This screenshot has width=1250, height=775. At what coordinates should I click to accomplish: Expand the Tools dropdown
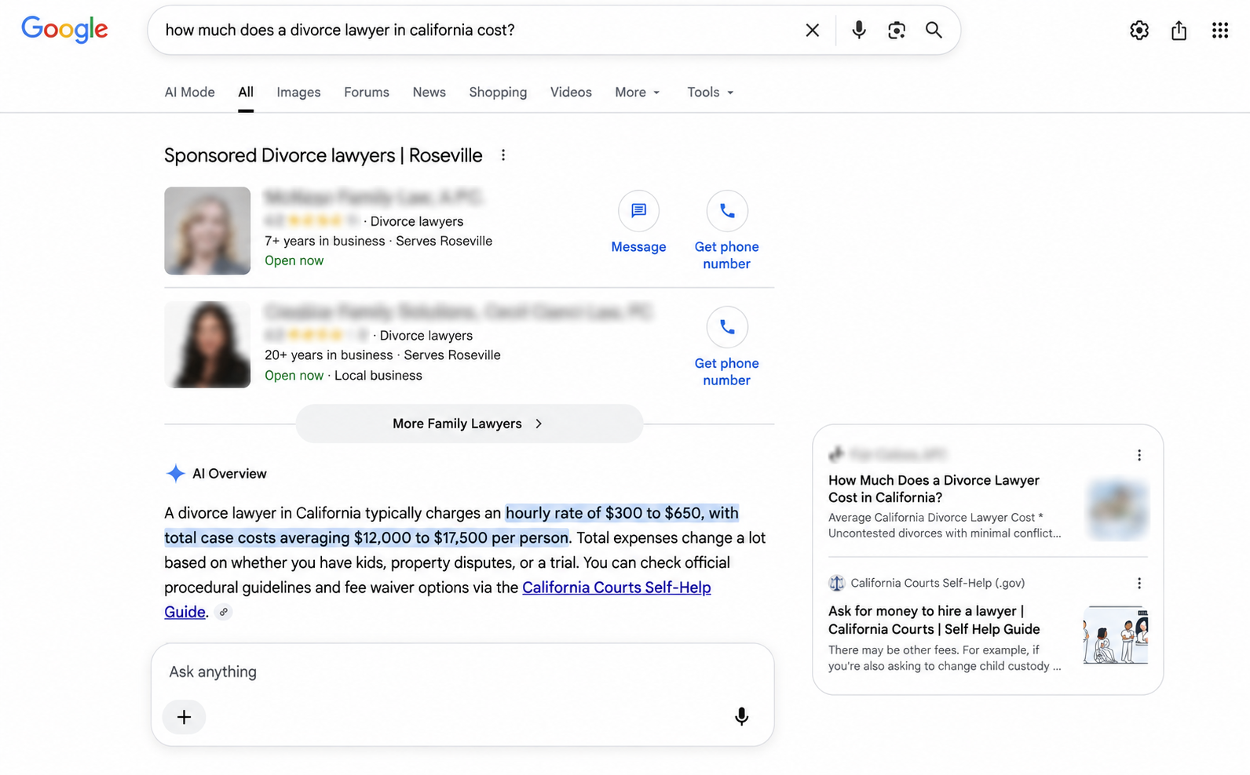click(x=711, y=92)
